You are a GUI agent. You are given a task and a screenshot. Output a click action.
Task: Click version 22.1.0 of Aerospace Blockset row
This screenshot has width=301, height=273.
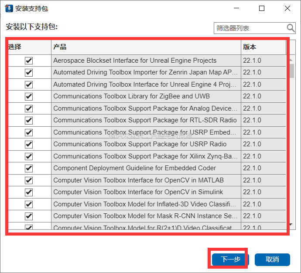(252, 61)
